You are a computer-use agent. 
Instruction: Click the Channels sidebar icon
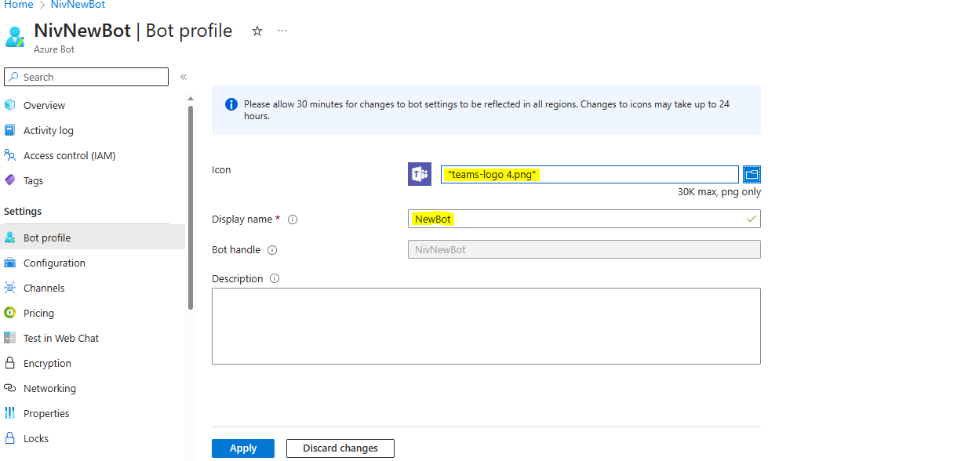[10, 288]
